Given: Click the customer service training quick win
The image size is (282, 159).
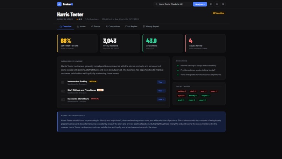Looking at the screenshot, I should (x=198, y=70).
